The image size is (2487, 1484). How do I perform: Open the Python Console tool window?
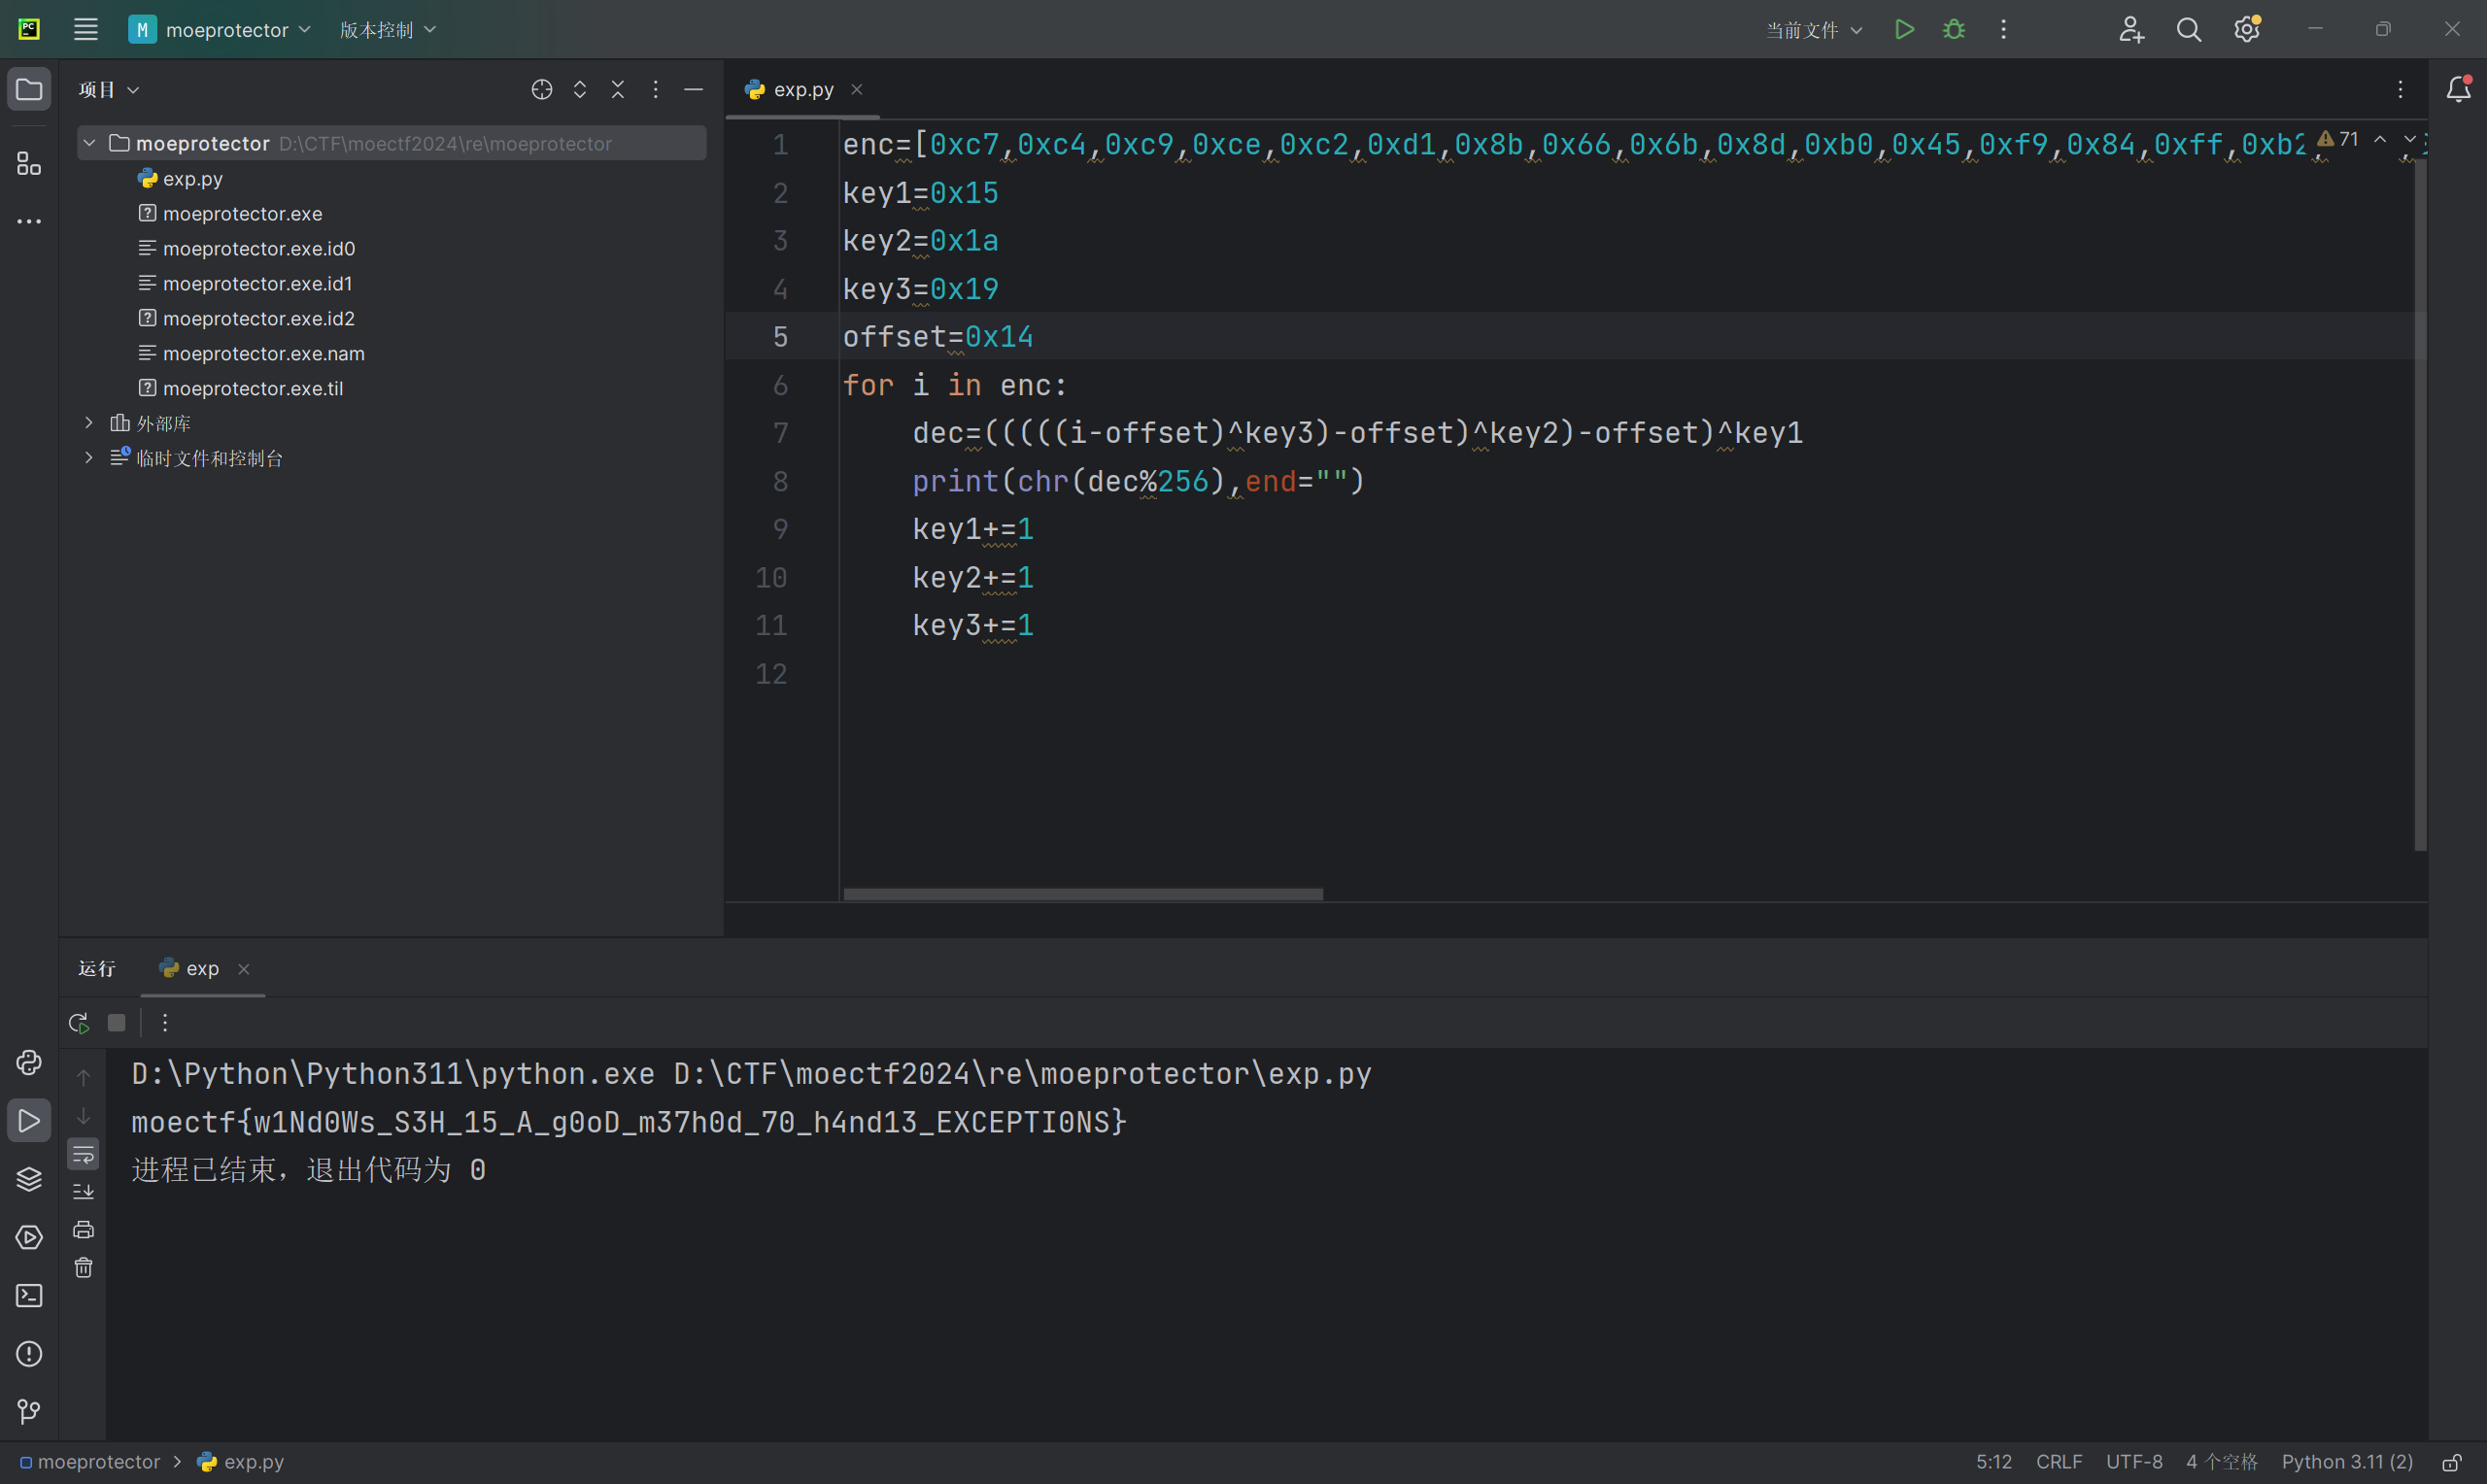tap(29, 1062)
